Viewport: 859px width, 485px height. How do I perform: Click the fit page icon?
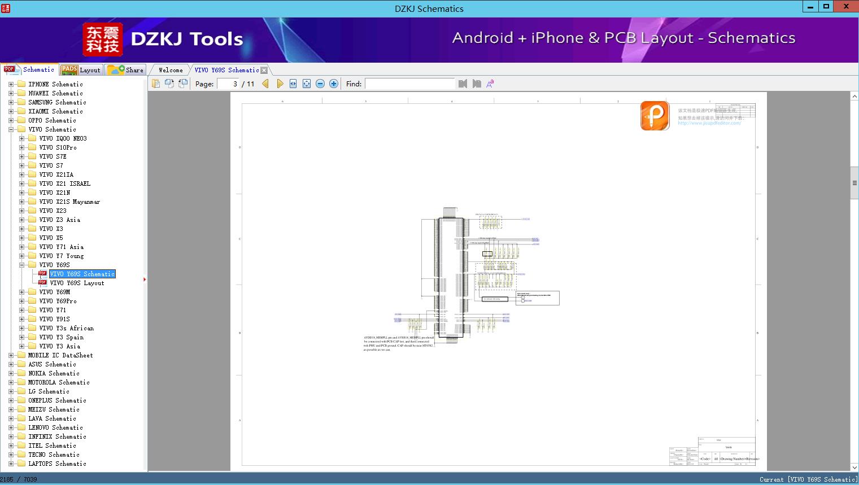[307, 84]
